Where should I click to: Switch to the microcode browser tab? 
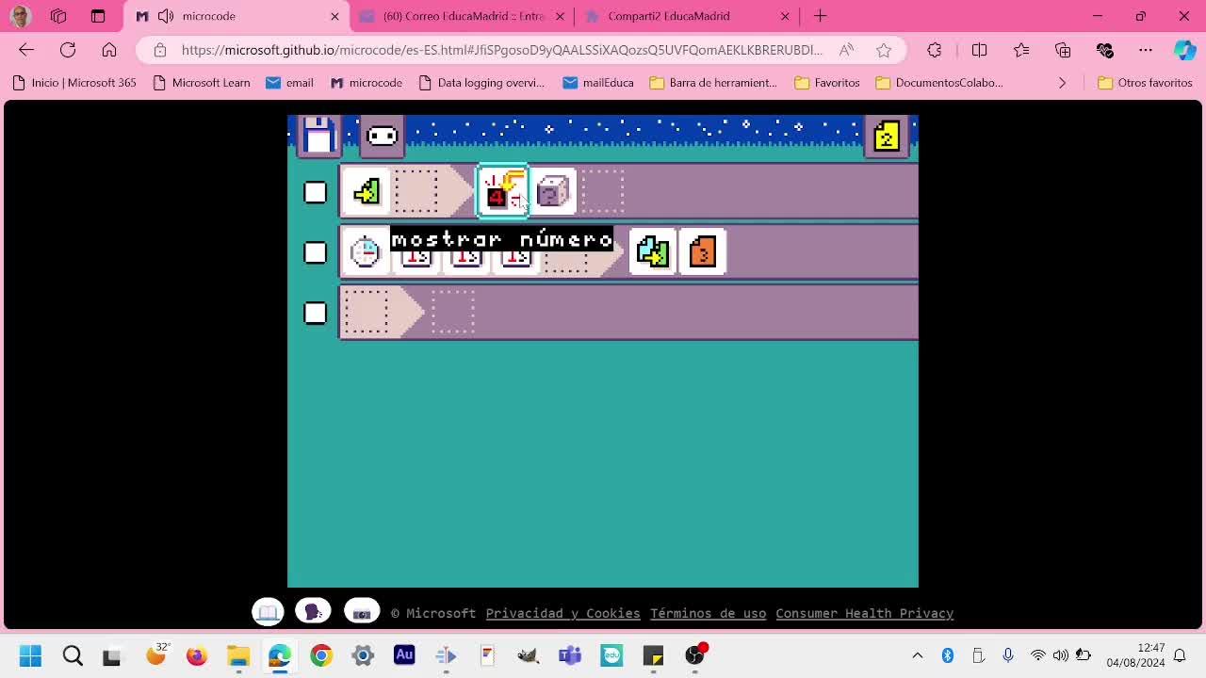236,16
